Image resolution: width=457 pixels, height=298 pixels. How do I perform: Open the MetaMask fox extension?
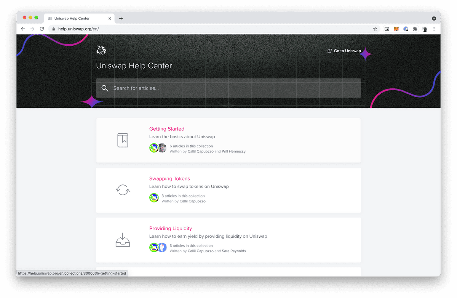(x=396, y=29)
